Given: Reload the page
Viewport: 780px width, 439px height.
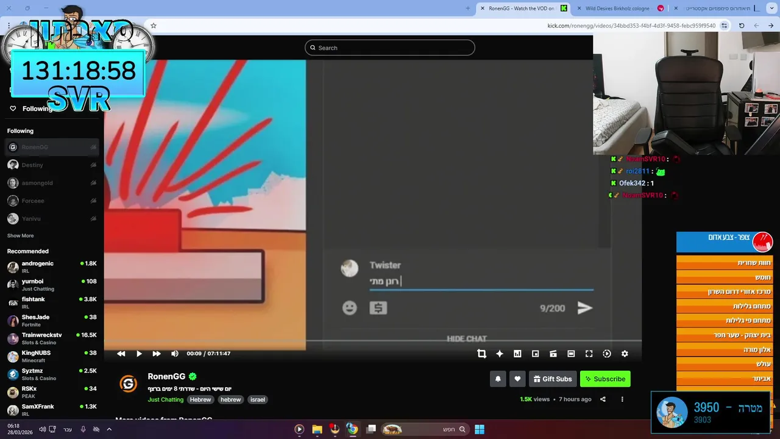Looking at the screenshot, I should tap(742, 26).
